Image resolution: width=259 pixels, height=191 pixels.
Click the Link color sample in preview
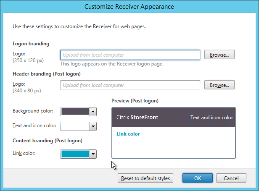[128, 134]
